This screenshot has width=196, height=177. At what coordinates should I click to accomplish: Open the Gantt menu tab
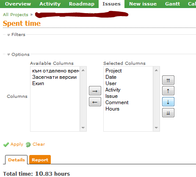pyautogui.click(x=172, y=4)
